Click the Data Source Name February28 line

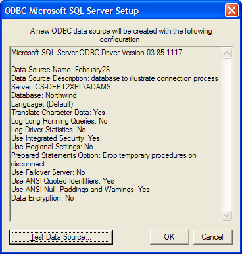pyautogui.click(x=60, y=70)
